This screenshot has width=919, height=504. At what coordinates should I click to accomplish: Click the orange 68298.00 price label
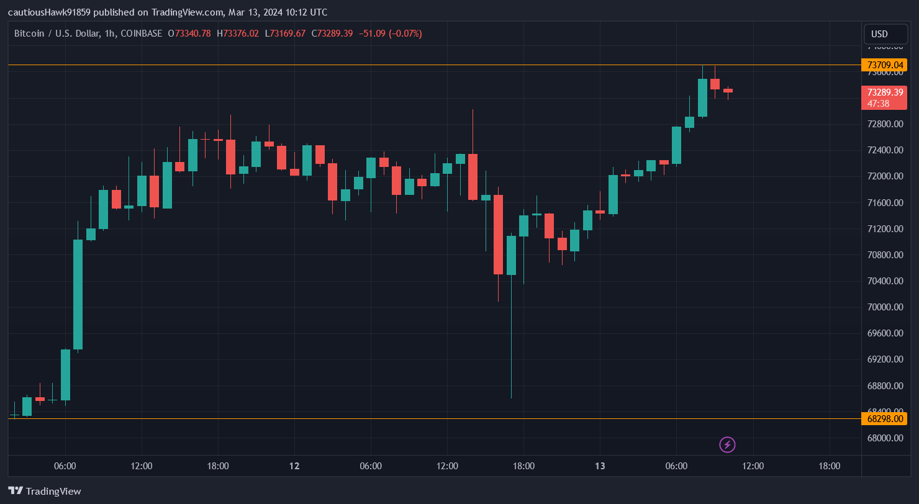click(x=884, y=419)
